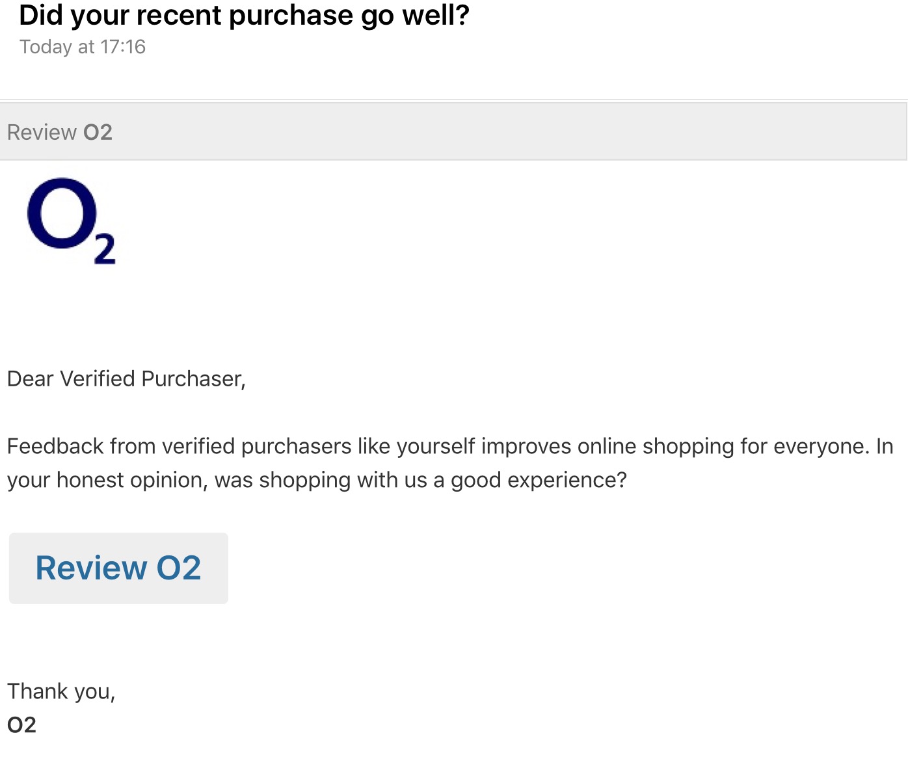Click the word 'Review' in the gray header bar
The image size is (908, 770).
pyautogui.click(x=42, y=133)
